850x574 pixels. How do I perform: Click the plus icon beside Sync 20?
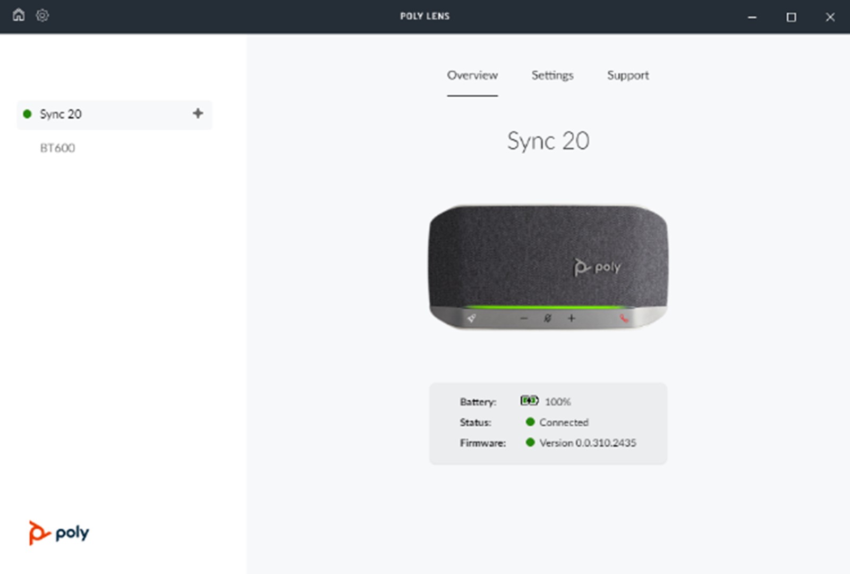click(198, 113)
